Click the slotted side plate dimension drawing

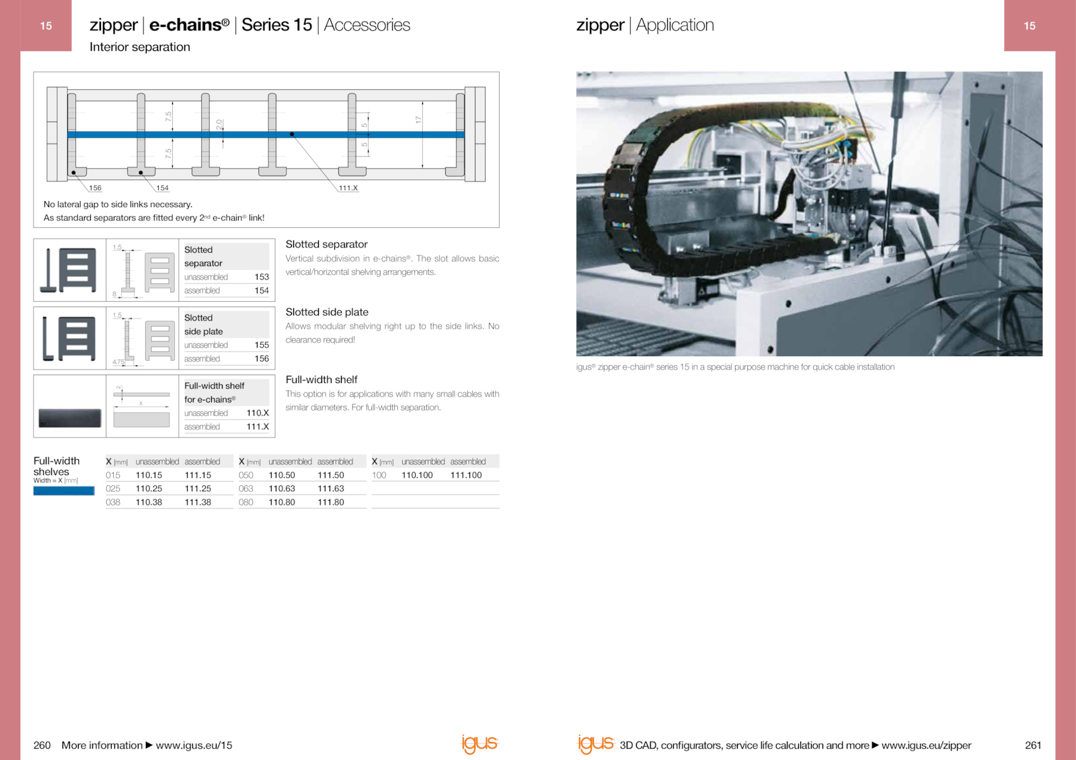click(x=143, y=339)
